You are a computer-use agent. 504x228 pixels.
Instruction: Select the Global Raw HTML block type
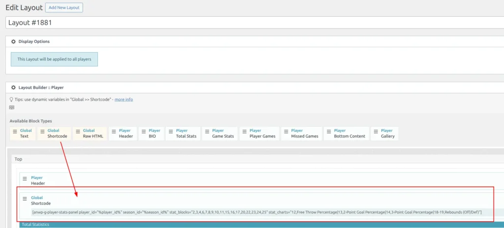coord(90,134)
